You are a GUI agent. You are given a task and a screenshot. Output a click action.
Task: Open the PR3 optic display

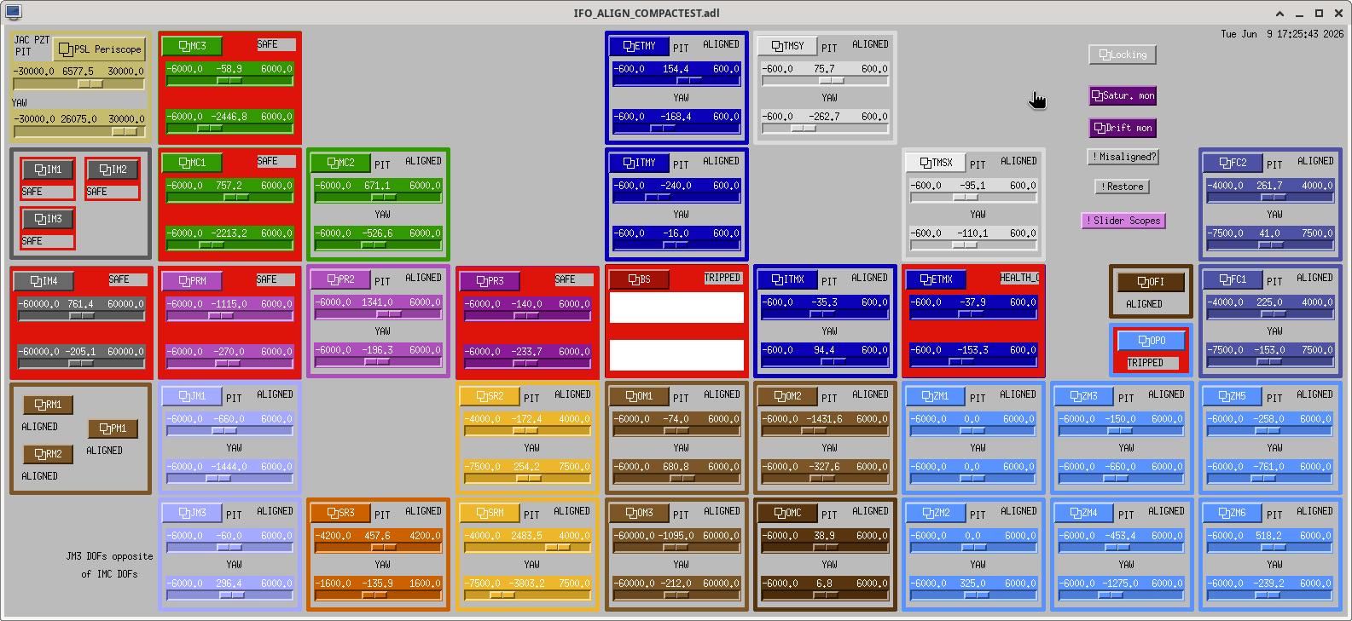pyautogui.click(x=490, y=281)
